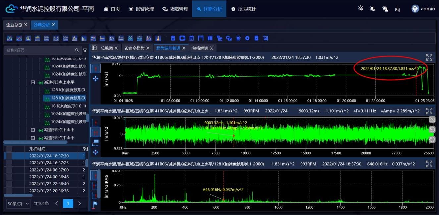Viewport: 439px width, 215px height.
Task: Close the 企业总览 tab
Action: (x=26, y=25)
